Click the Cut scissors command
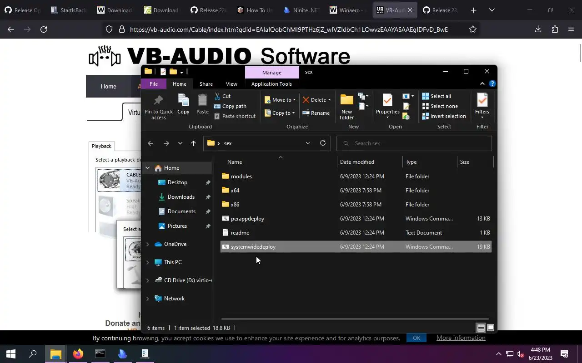The image size is (582, 363). [x=222, y=96]
